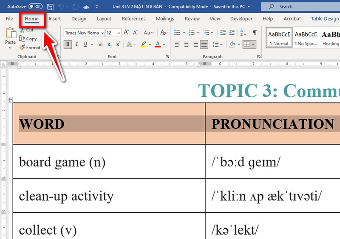Click the Format Painter button
This screenshot has width=340, height=239.
30,48
